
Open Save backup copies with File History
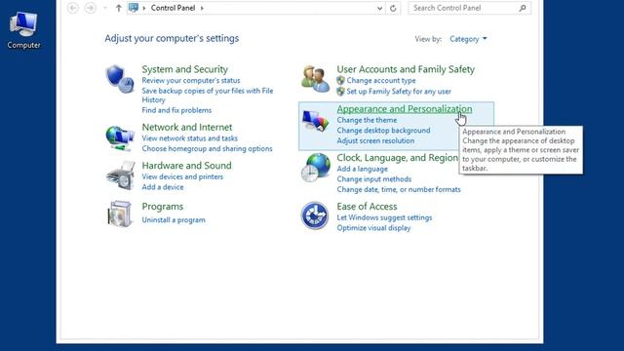click(x=208, y=96)
